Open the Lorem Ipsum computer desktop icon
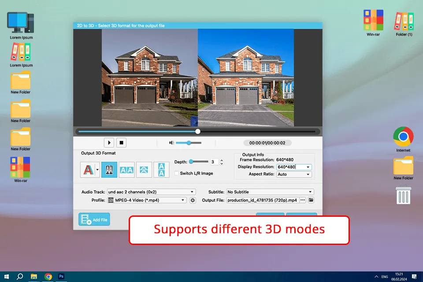Image resolution: width=423 pixels, height=282 pixels. pyautogui.click(x=21, y=26)
